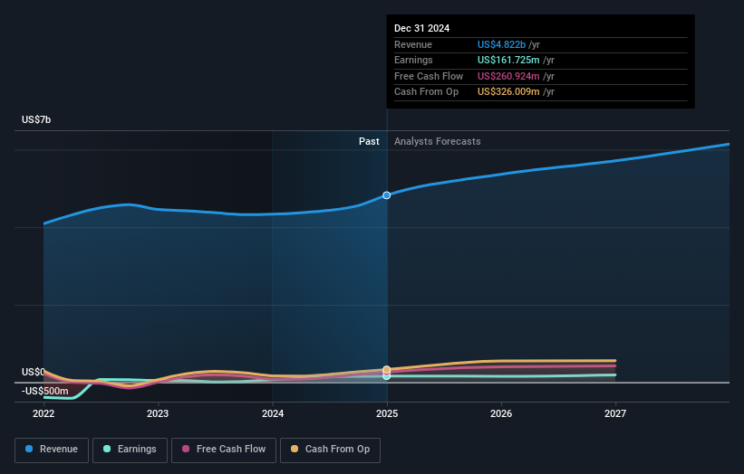
Task: Click the Revenue value US$4.822b in tooltip
Action: pos(501,44)
